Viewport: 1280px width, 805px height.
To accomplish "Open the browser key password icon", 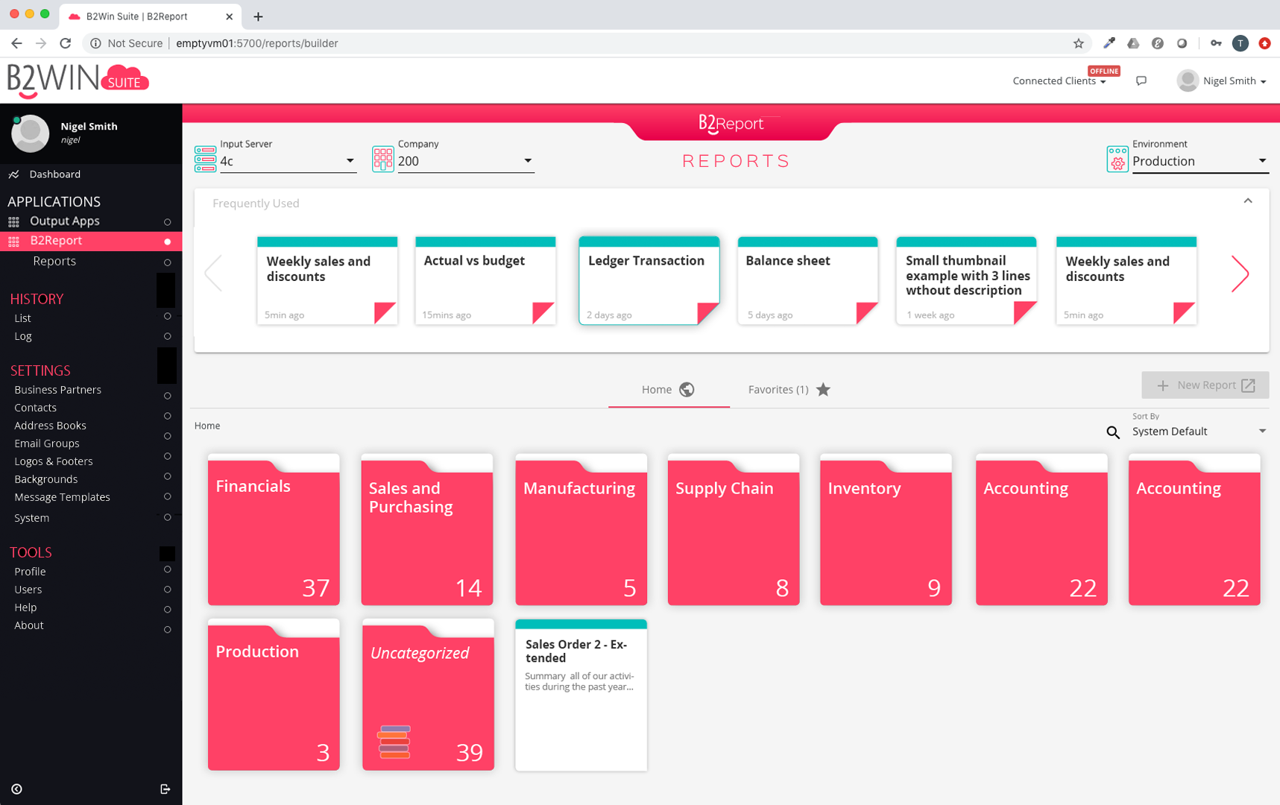I will pos(1216,43).
